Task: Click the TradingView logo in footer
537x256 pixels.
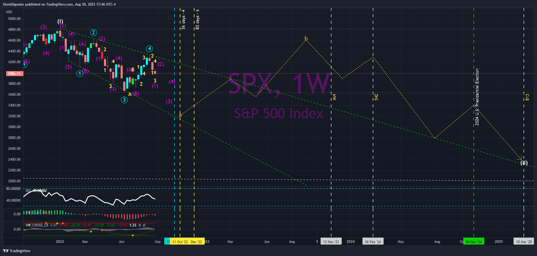Action: [x=17, y=251]
